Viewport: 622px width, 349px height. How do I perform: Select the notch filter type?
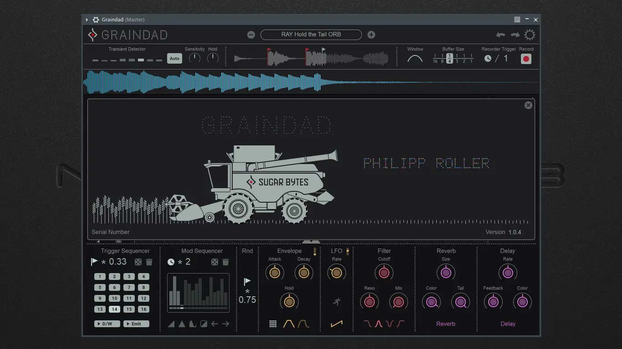coord(389,324)
